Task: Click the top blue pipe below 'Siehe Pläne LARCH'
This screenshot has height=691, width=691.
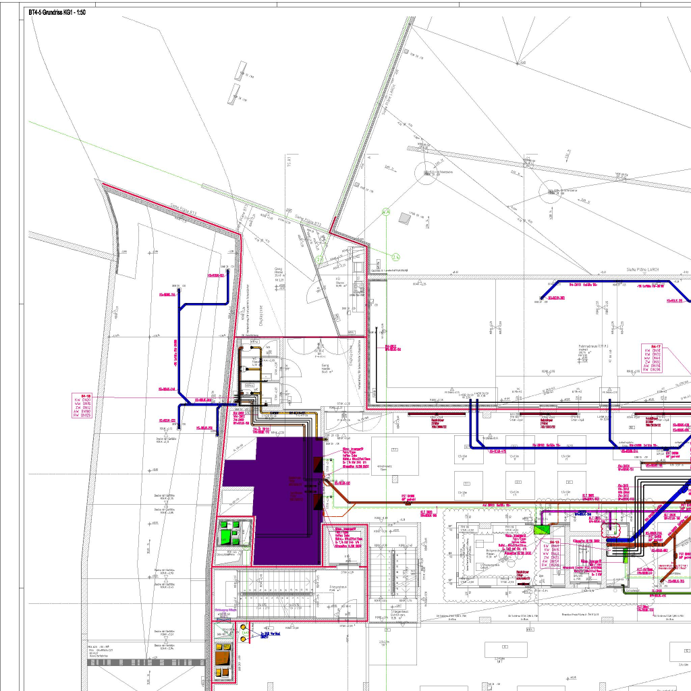Action: tap(607, 281)
